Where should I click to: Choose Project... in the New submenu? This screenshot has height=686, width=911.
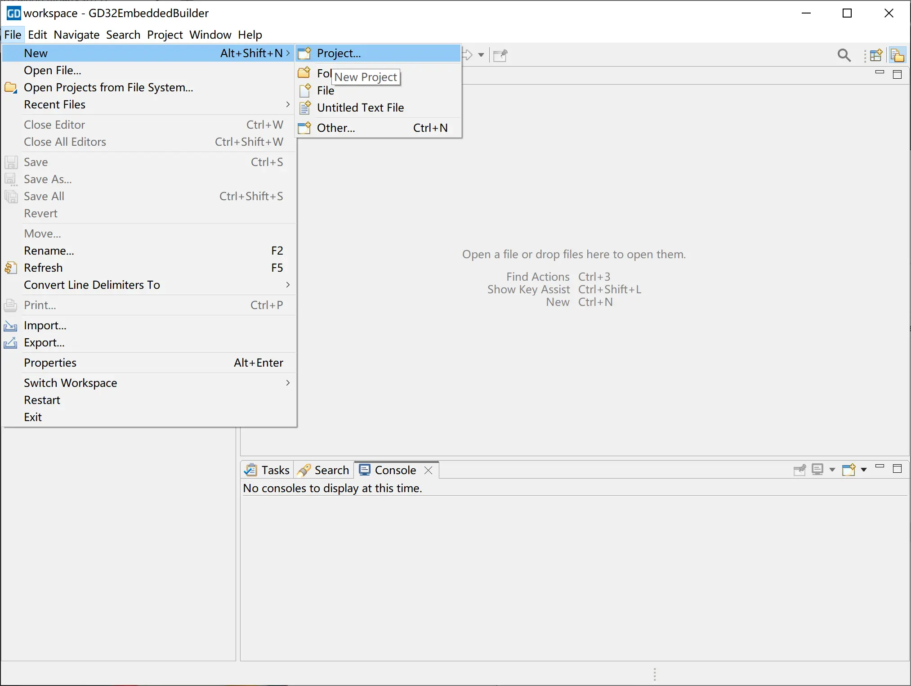pyautogui.click(x=339, y=53)
